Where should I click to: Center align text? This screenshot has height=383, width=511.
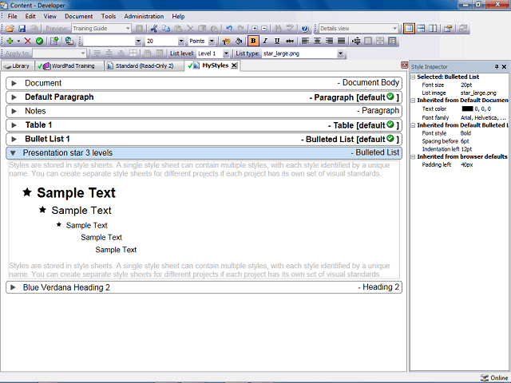click(x=317, y=41)
